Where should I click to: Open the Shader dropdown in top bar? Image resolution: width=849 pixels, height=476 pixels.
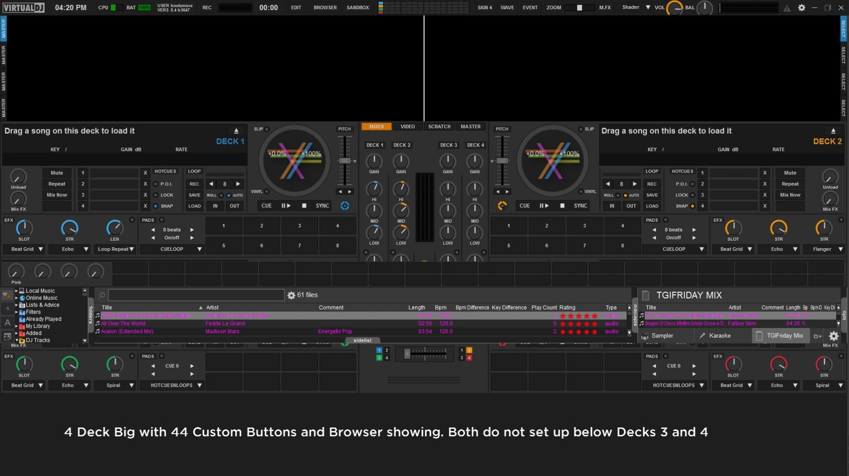(x=636, y=8)
